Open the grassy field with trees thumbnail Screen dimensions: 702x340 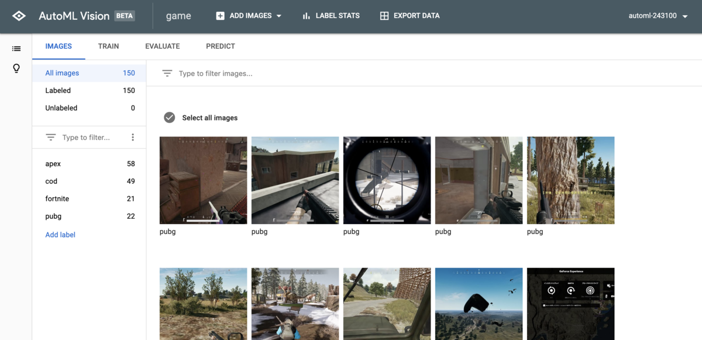(204, 304)
